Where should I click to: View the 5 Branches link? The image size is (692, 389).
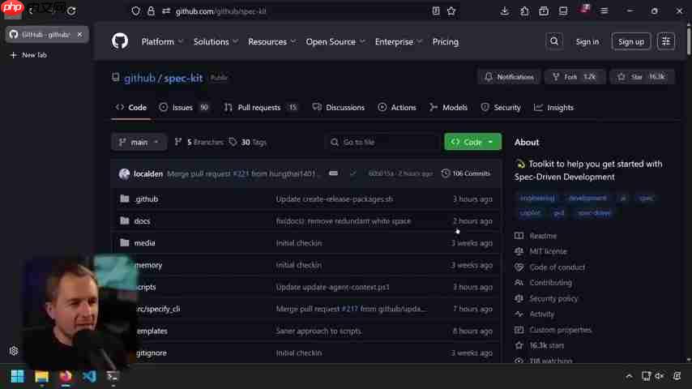pos(199,142)
